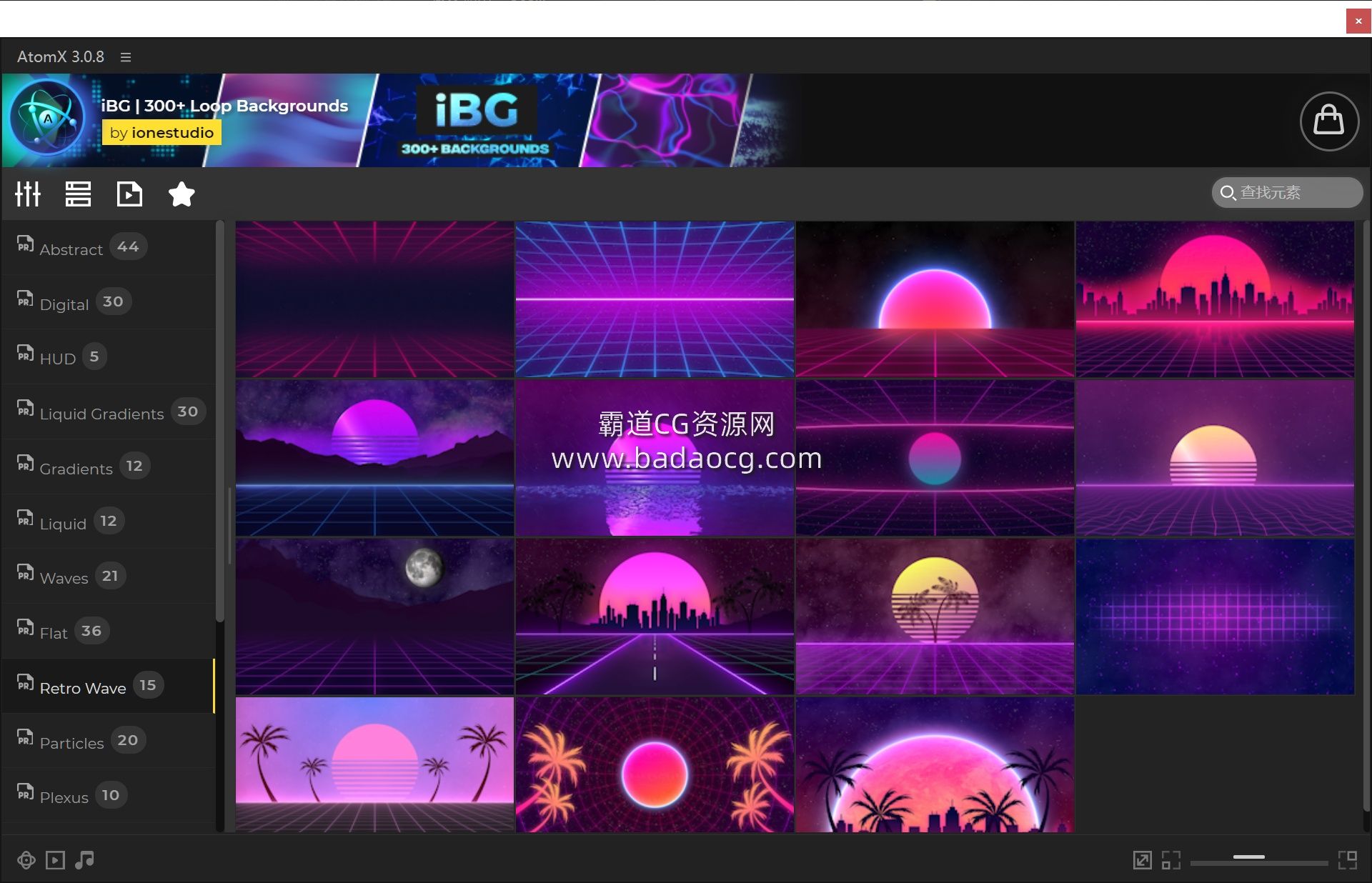Click the Flat category folder icon
The height and width of the screenshot is (883, 1372).
[25, 627]
